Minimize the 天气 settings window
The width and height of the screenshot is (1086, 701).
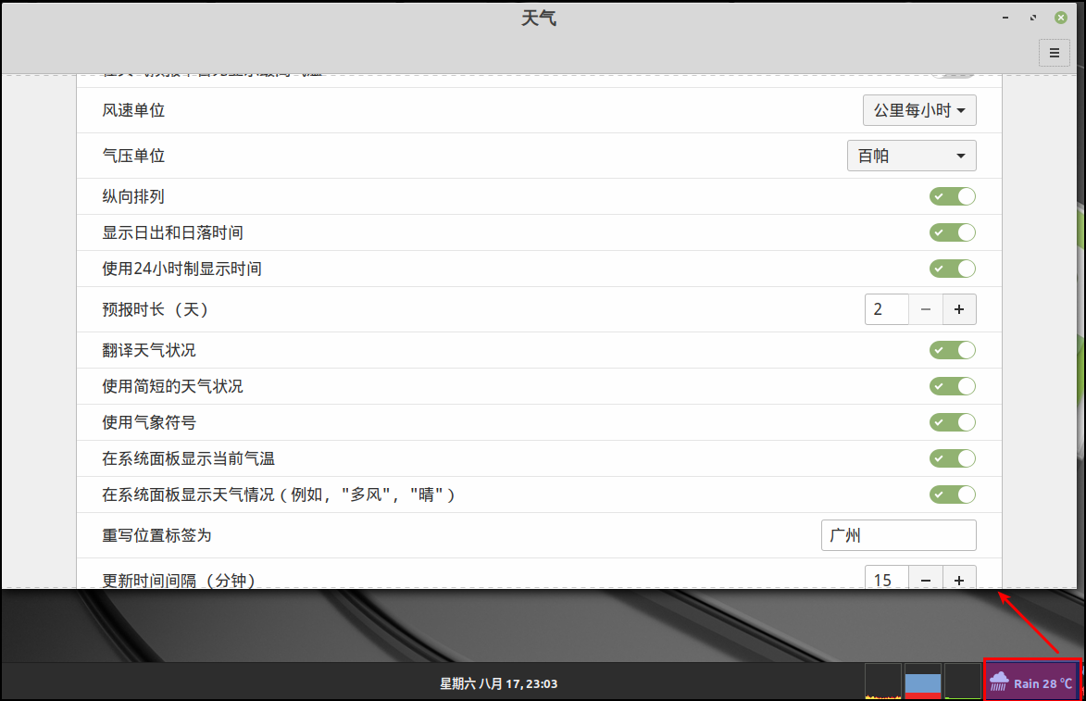tap(1006, 18)
